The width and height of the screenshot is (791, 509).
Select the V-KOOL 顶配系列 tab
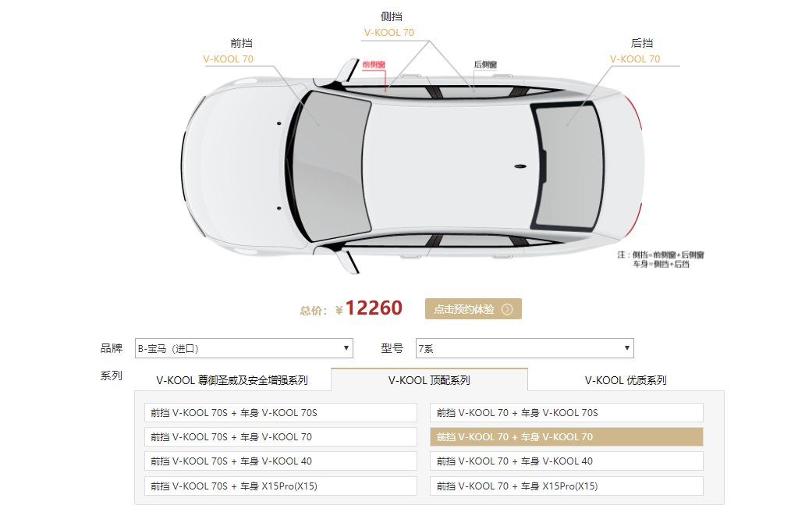pos(429,380)
